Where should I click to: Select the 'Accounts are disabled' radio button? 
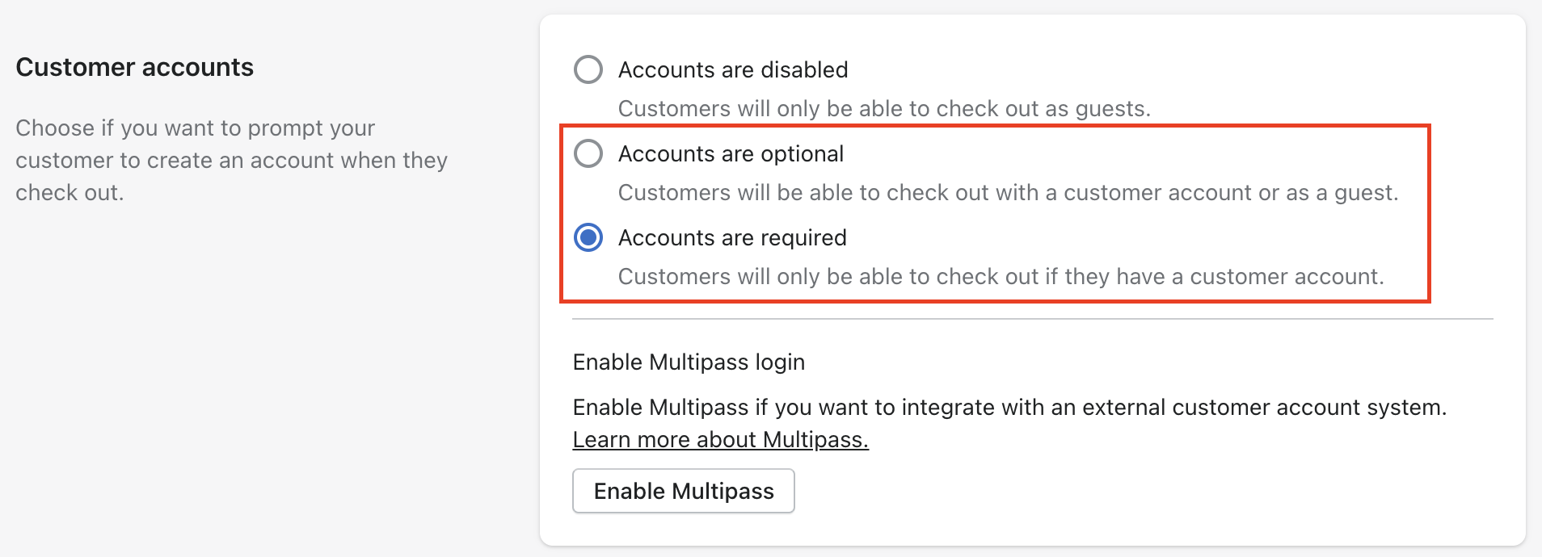pos(588,69)
